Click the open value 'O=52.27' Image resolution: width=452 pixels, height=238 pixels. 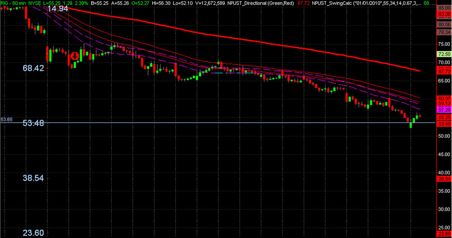coord(141,3)
